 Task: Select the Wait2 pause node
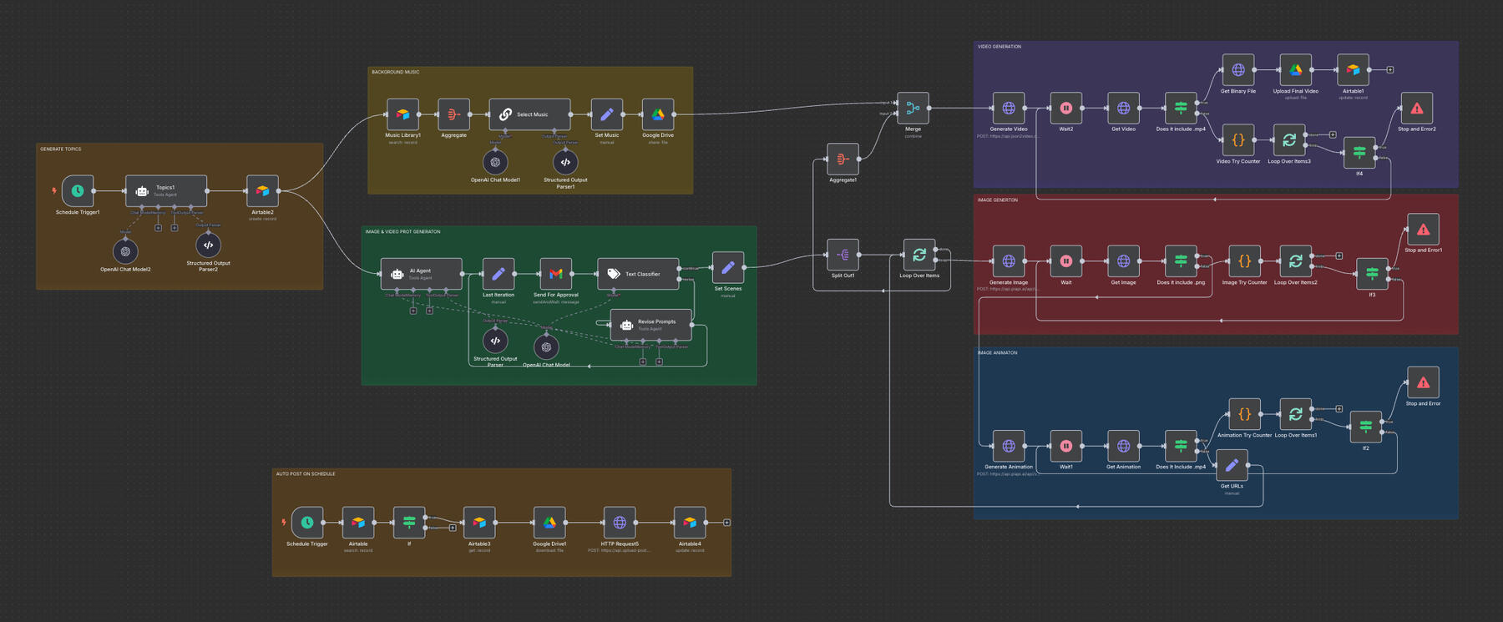1065,108
